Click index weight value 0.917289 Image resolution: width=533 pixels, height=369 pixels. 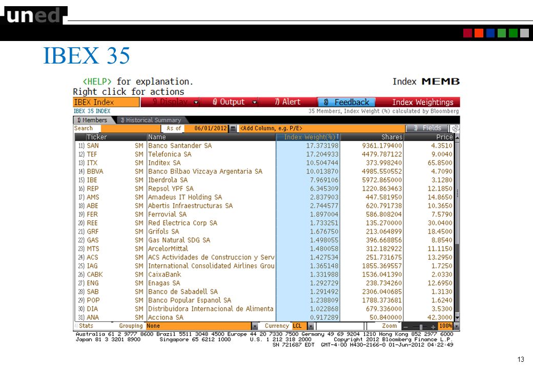point(324,318)
